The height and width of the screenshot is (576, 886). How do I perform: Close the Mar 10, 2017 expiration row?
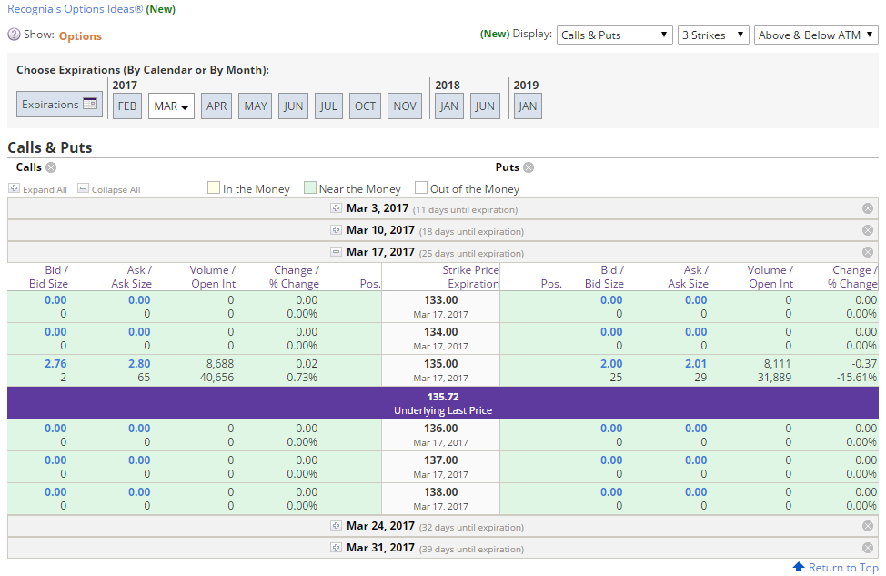click(x=868, y=230)
